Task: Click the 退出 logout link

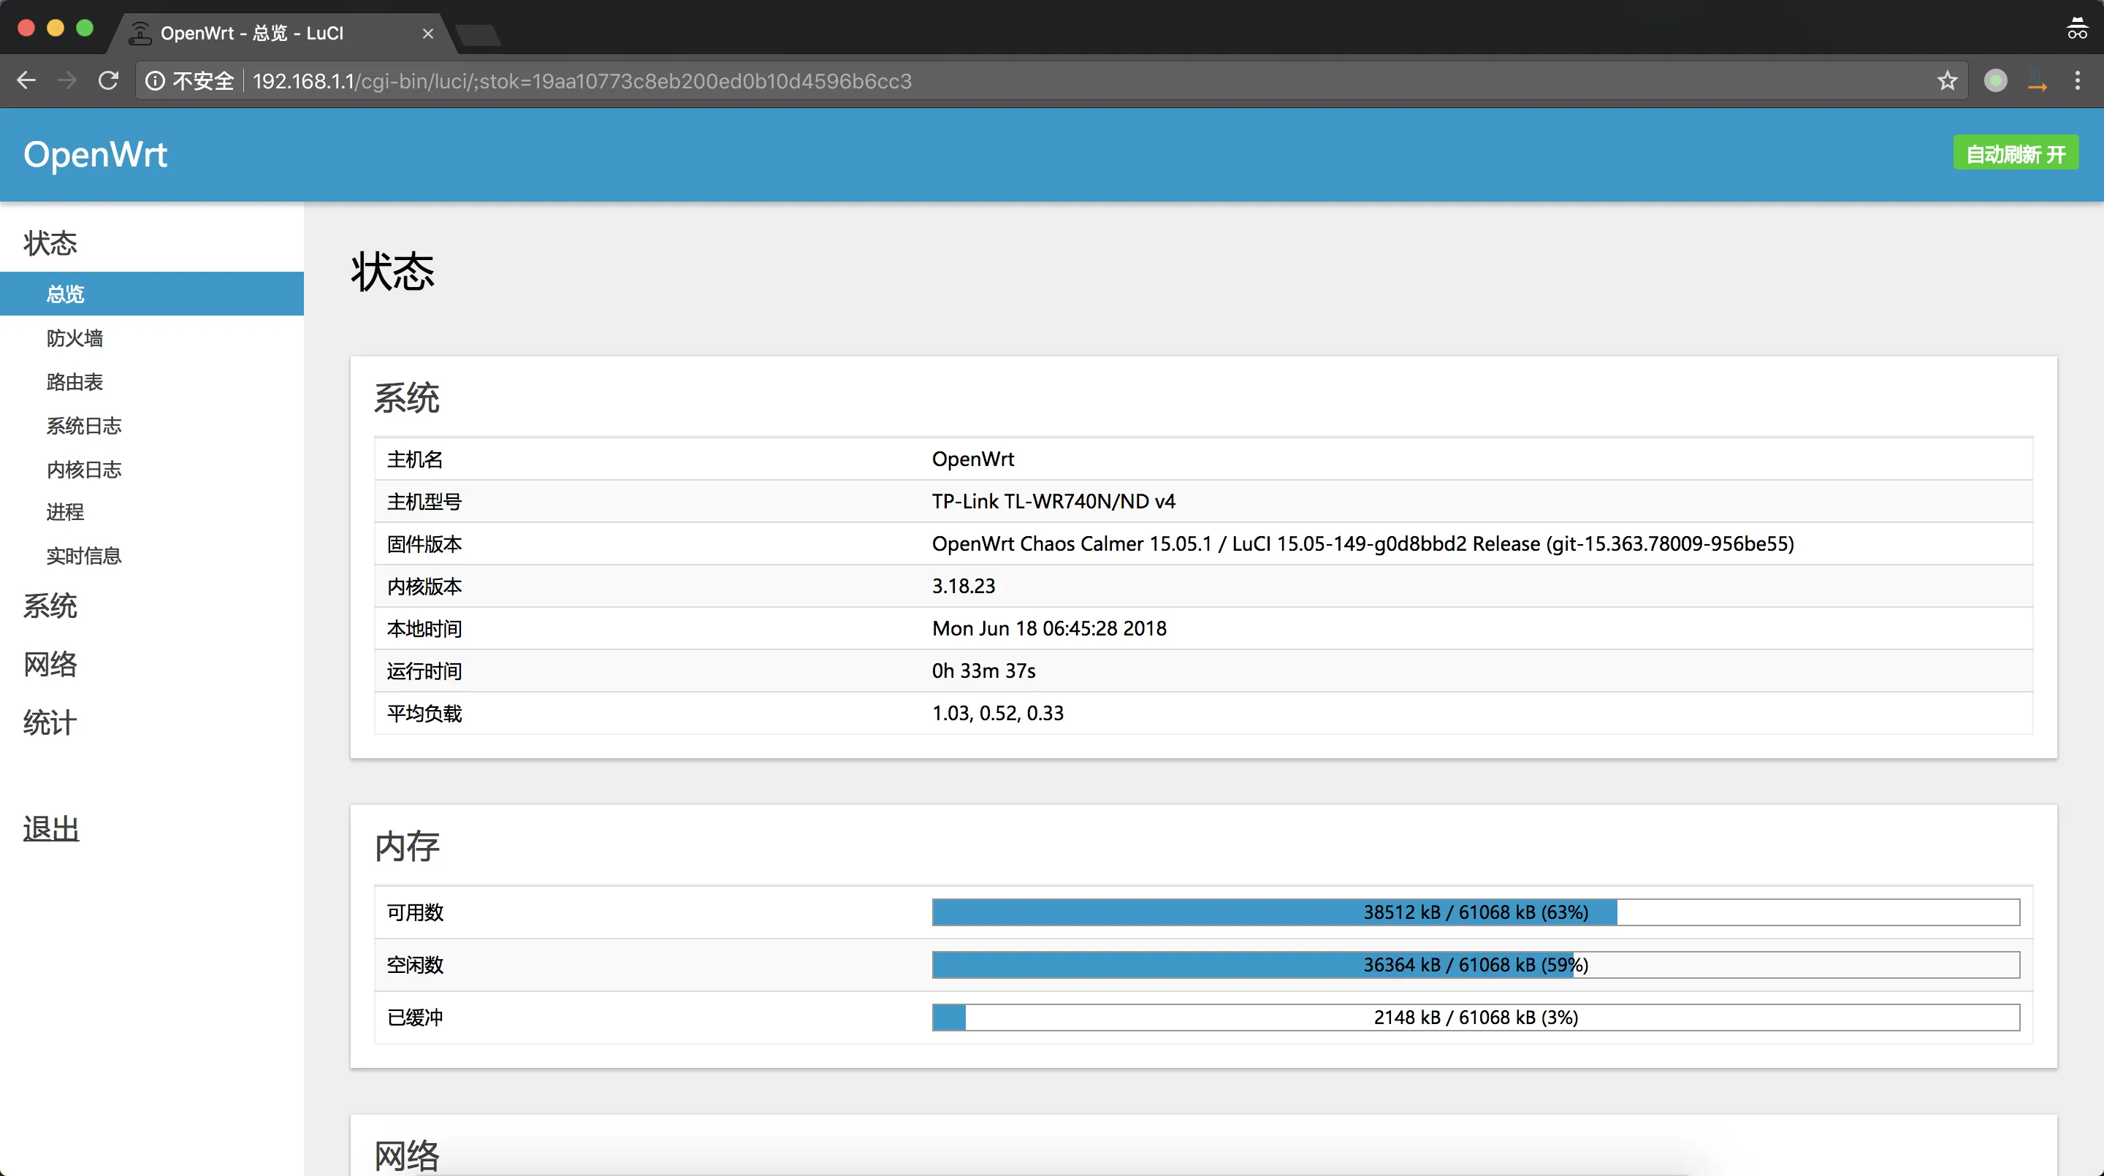Action: click(x=51, y=829)
